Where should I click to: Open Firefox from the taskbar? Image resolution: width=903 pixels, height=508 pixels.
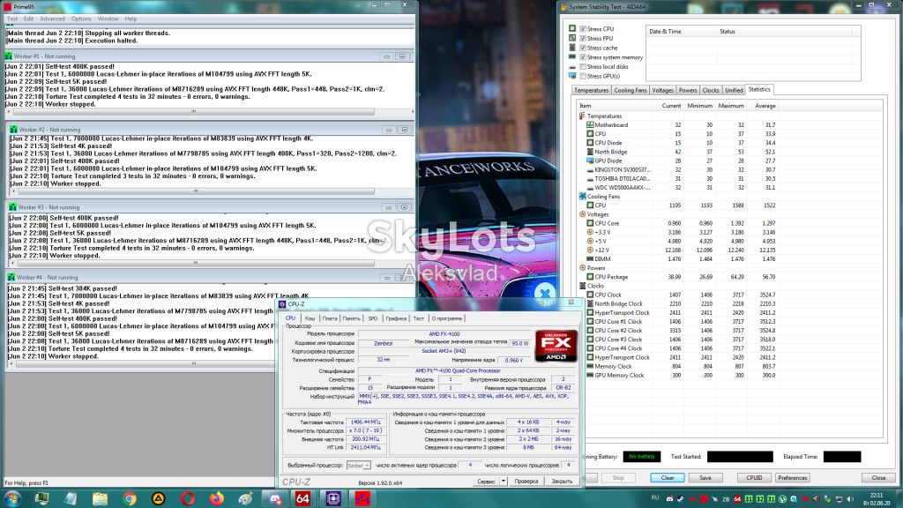[x=217, y=499]
